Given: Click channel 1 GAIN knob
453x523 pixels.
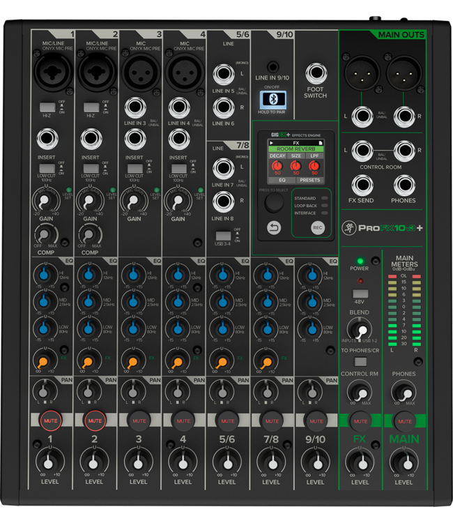Looking at the screenshot, I should coord(45,201).
